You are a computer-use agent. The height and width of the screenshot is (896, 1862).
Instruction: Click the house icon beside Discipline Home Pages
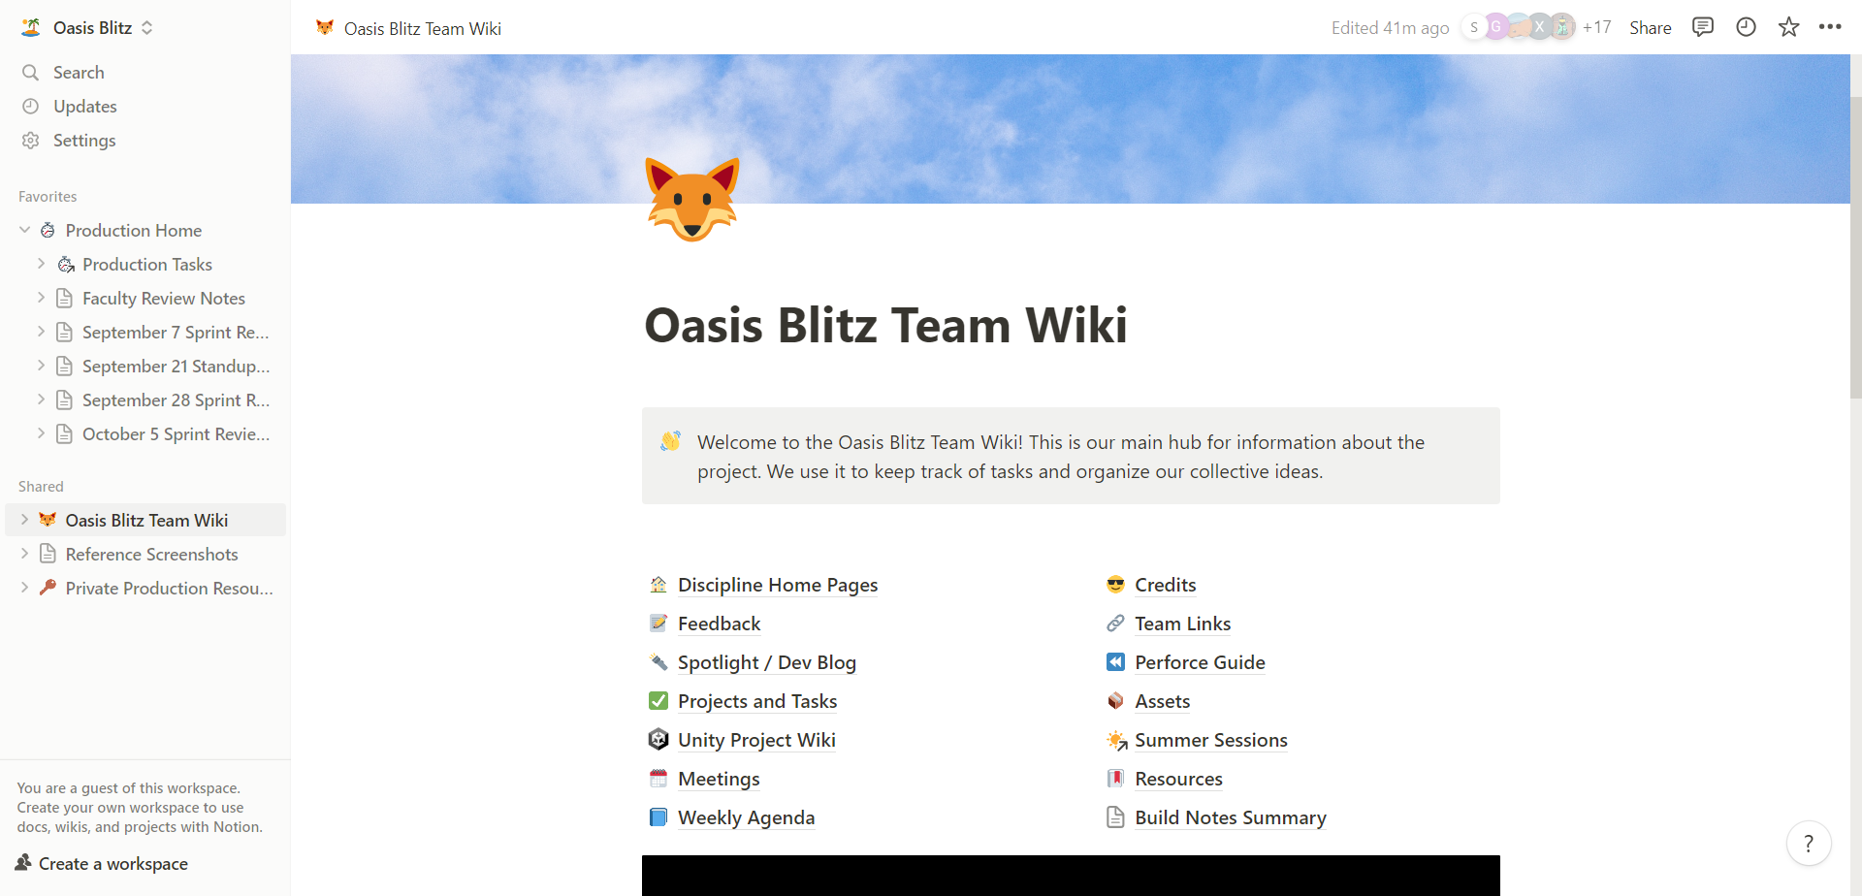pos(658,585)
